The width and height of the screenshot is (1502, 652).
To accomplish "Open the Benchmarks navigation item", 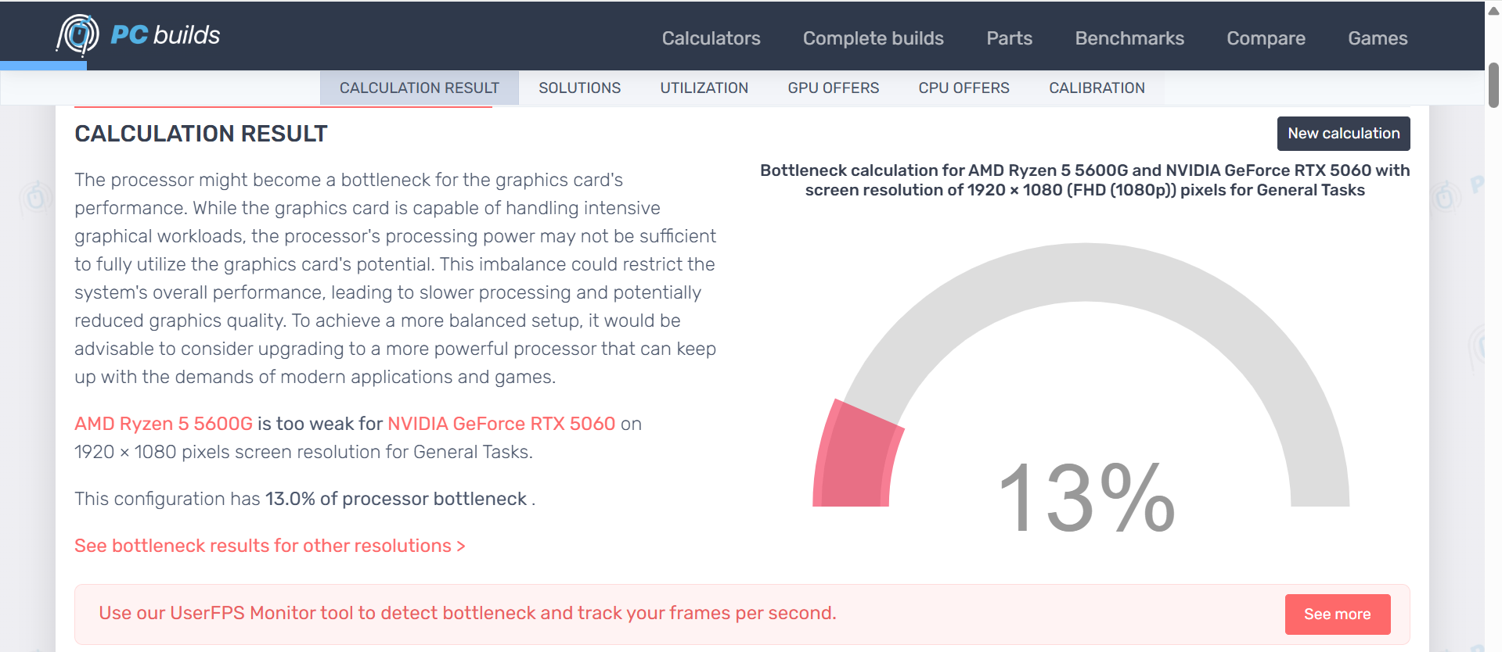I will (x=1129, y=38).
